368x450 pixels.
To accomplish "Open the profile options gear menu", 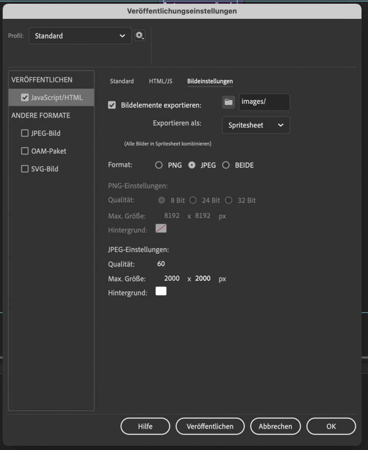I will coord(140,35).
